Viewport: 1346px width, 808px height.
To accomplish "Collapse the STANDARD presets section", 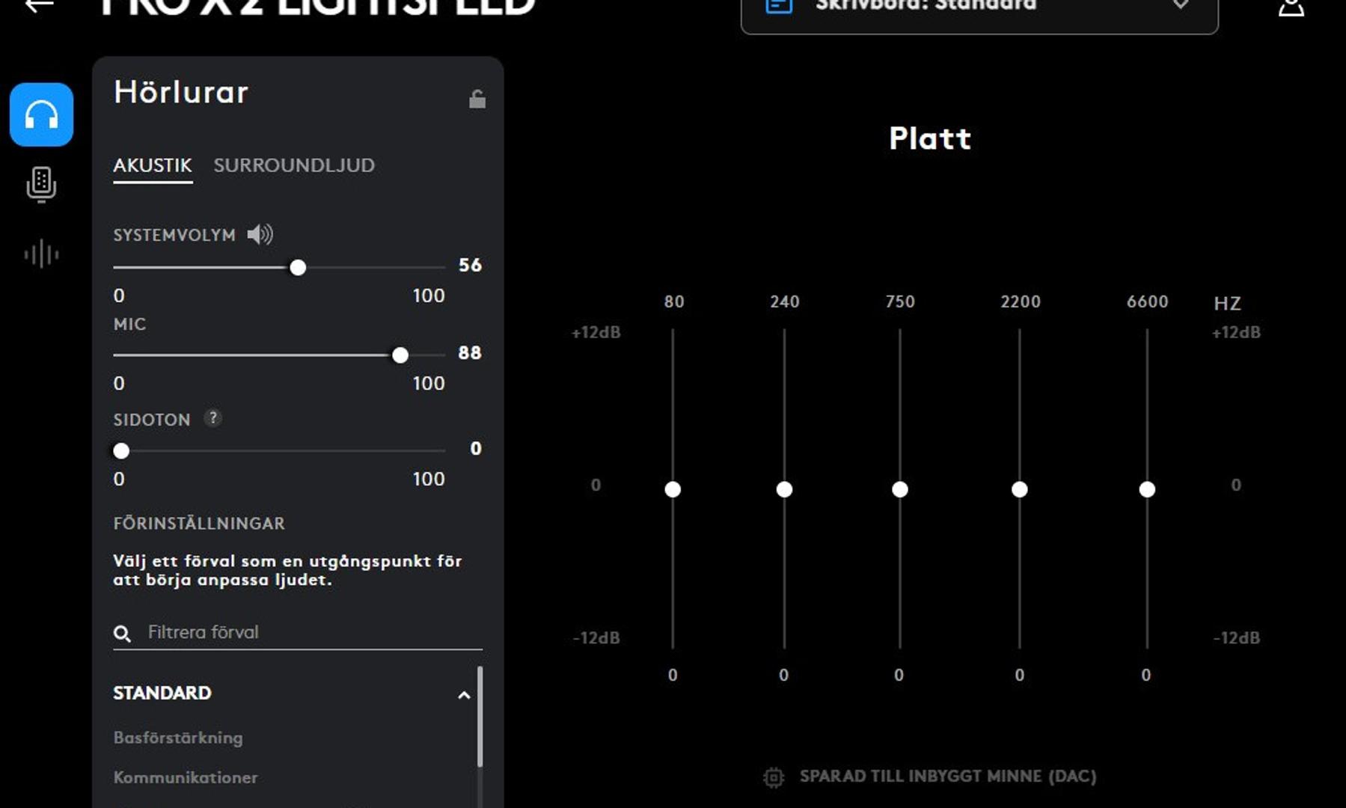I will click(x=464, y=695).
